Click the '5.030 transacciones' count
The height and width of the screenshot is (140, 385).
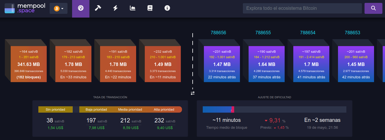coord(73,71)
